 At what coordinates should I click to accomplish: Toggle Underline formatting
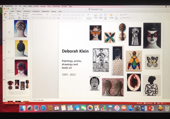[x=39, y=18]
